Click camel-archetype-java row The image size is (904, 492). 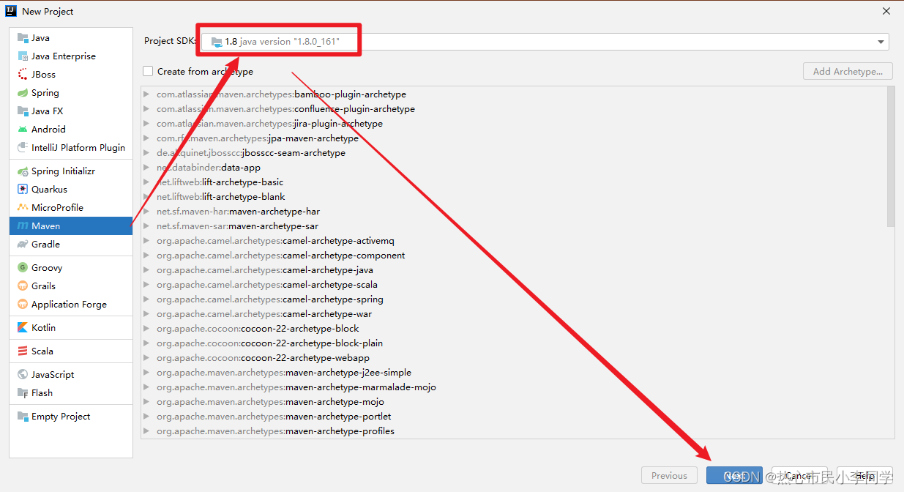click(x=514, y=270)
